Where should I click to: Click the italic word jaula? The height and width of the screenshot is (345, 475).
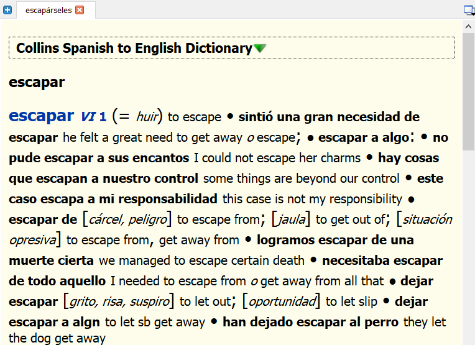(x=293, y=219)
